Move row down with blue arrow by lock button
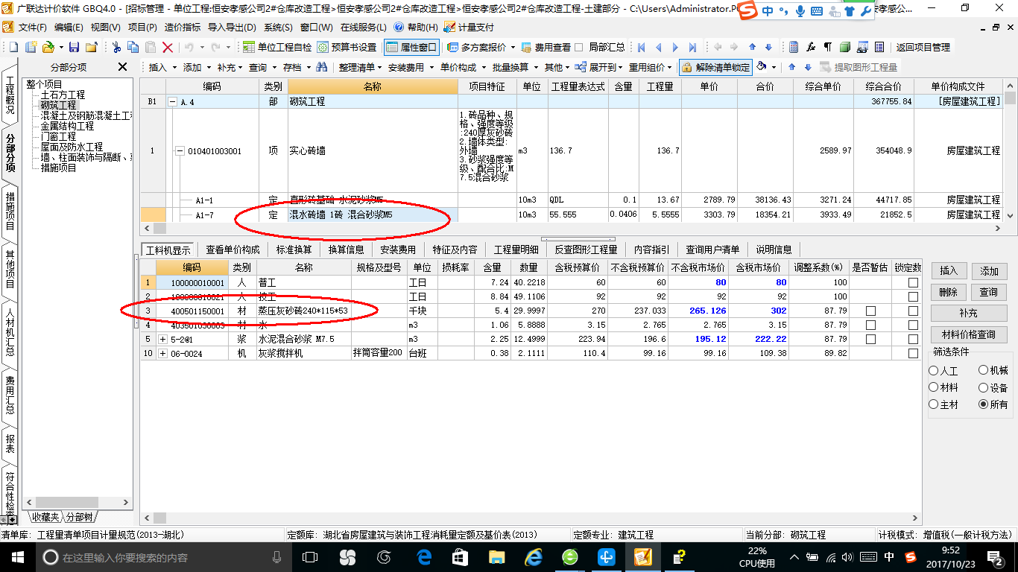1018x572 pixels. tap(807, 67)
